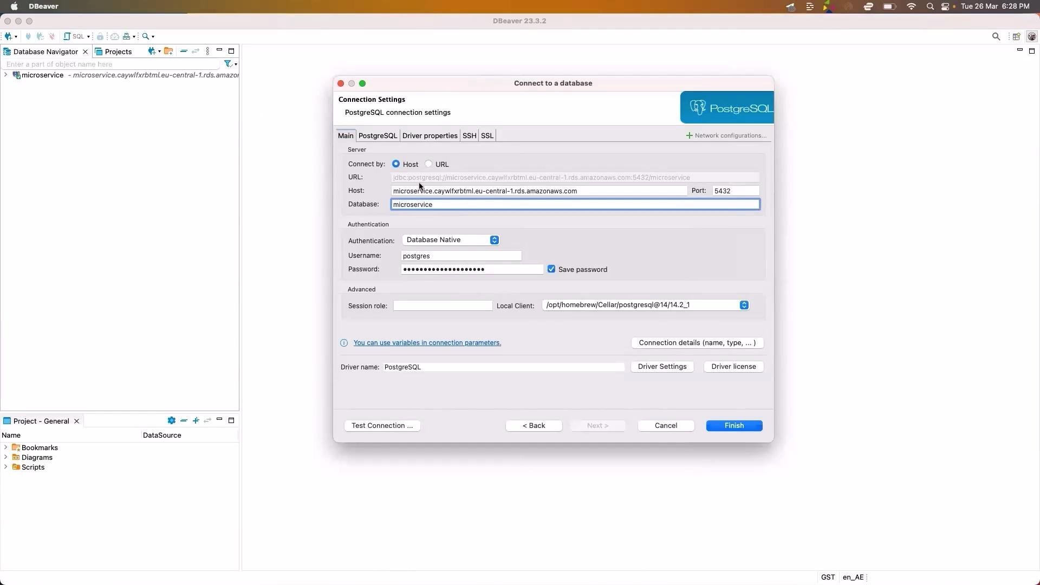This screenshot has height=585, width=1040.
Task: Click the info icon beside variables link
Action: (x=344, y=343)
